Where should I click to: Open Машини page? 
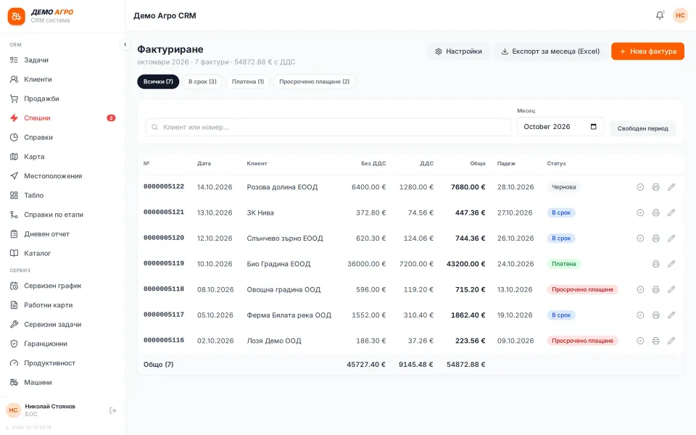click(x=62, y=382)
